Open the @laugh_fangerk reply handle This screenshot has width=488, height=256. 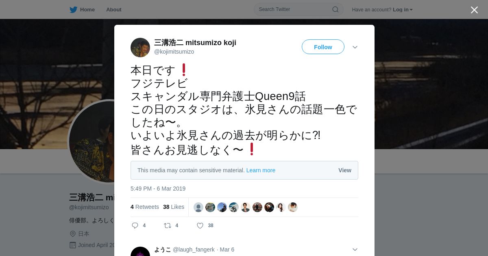(x=194, y=249)
